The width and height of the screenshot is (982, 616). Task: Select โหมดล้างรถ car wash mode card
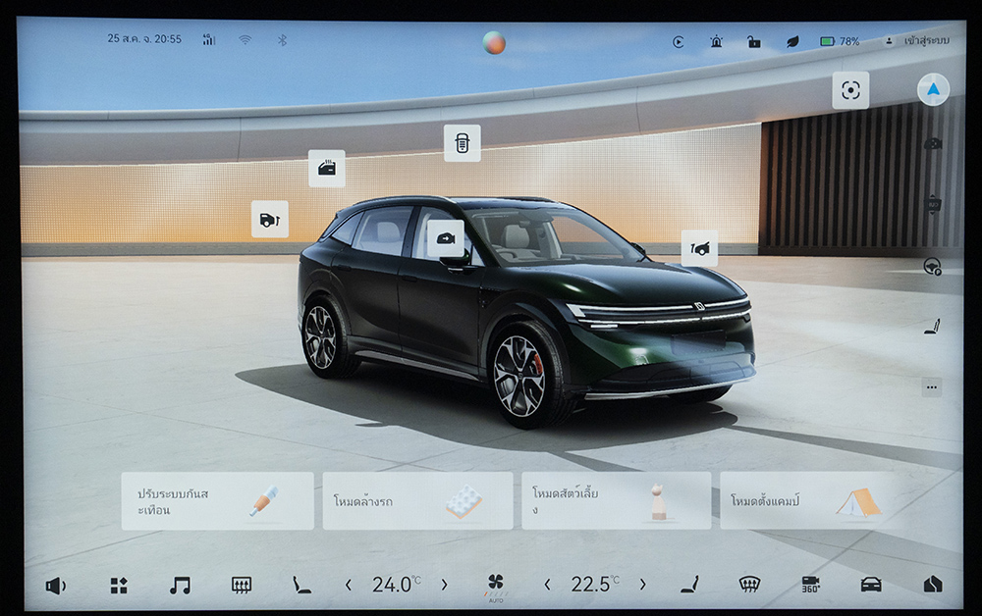(x=417, y=500)
